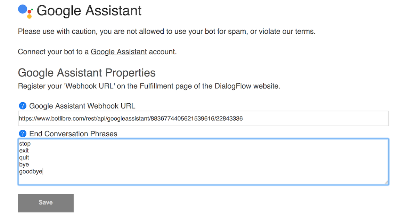Click the 'Please use with caution' warning text
The image size is (417, 217).
click(x=167, y=32)
